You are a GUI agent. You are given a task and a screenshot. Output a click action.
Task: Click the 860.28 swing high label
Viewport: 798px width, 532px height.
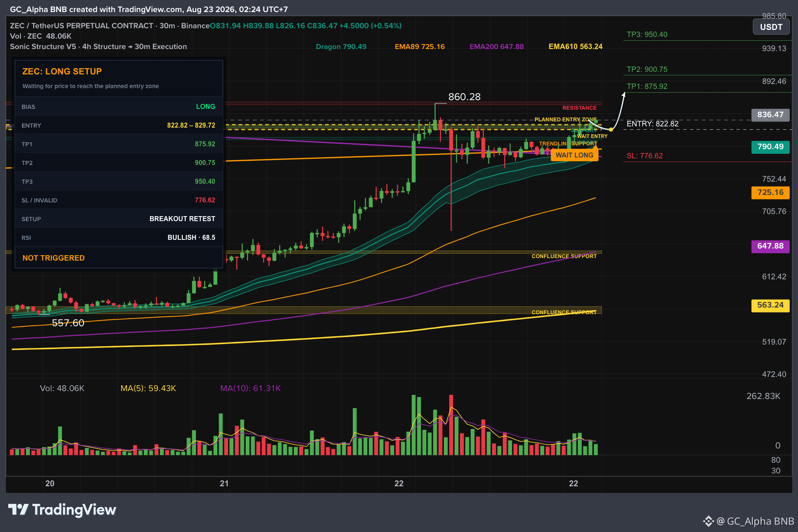pos(464,97)
